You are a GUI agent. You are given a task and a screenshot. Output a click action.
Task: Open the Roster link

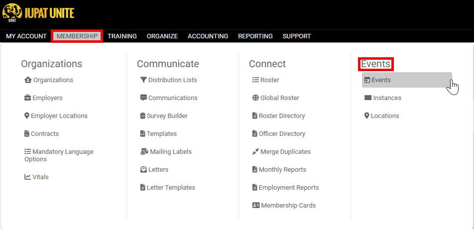coord(270,80)
